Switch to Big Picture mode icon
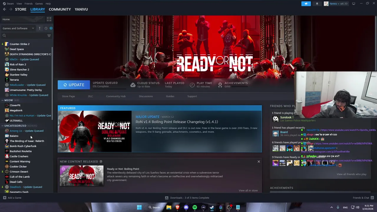 point(354,4)
